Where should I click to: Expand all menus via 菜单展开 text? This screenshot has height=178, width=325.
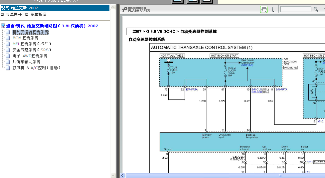click(x=14, y=15)
